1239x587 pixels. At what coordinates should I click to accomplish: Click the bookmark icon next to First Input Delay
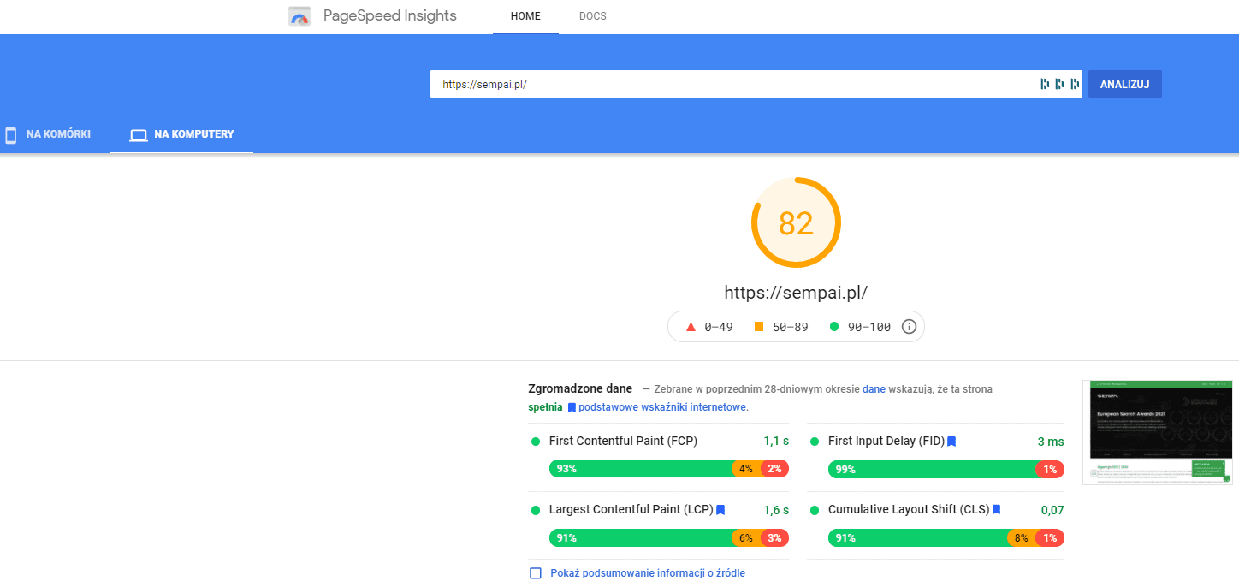[x=951, y=442]
